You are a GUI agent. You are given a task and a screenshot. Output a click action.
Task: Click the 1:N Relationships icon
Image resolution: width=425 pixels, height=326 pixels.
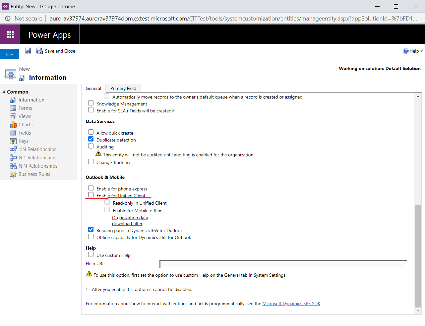point(13,149)
